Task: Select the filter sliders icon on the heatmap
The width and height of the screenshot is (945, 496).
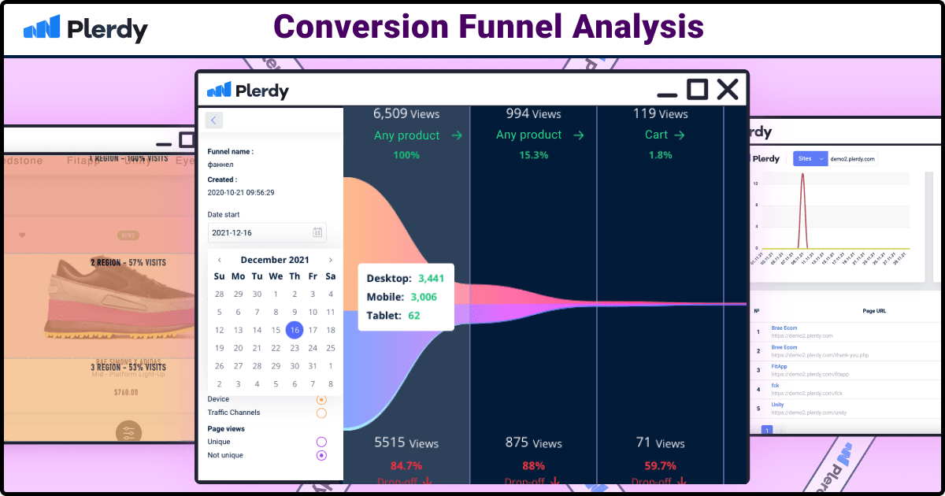Action: click(128, 432)
